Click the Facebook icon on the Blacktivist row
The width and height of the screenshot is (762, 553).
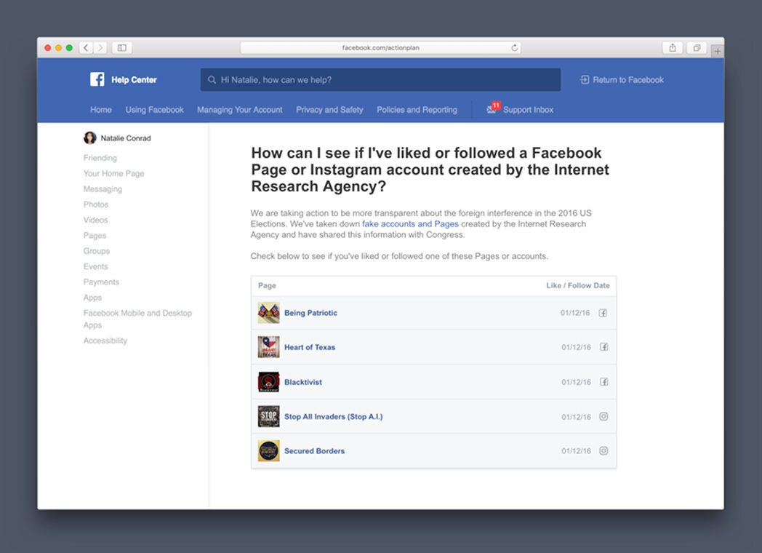603,381
